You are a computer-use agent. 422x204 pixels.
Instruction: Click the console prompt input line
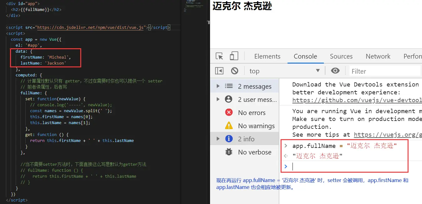click(351, 166)
